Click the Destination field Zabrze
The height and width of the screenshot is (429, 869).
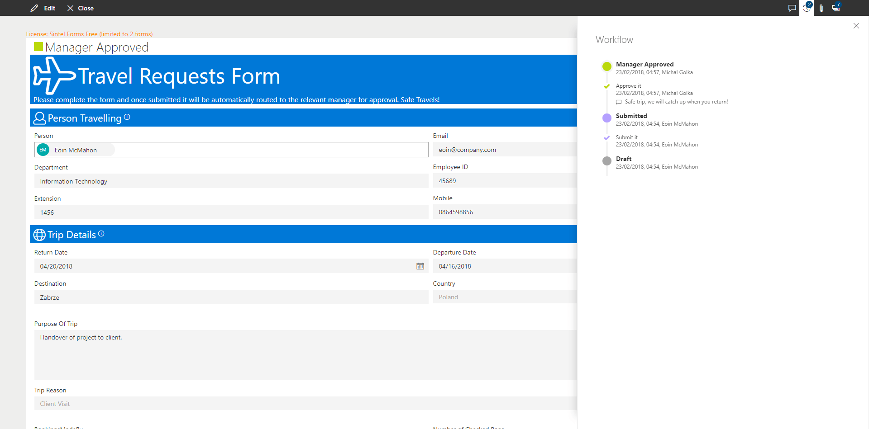tap(231, 297)
